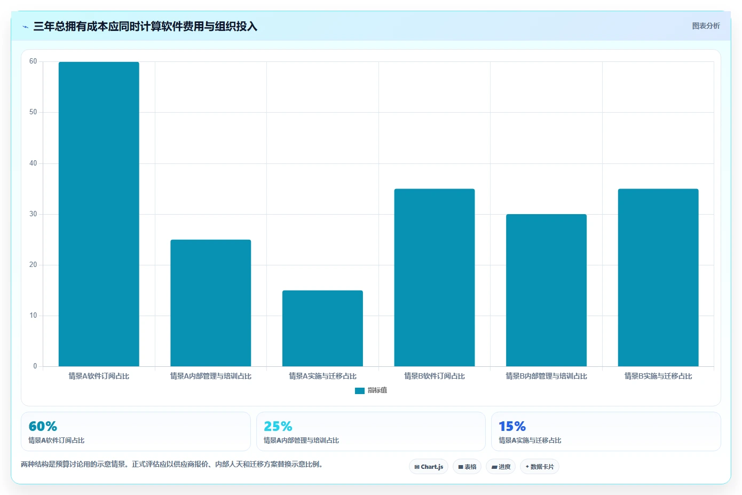Click the footnote text starting 两种结构是预算讨论用

coord(172,464)
